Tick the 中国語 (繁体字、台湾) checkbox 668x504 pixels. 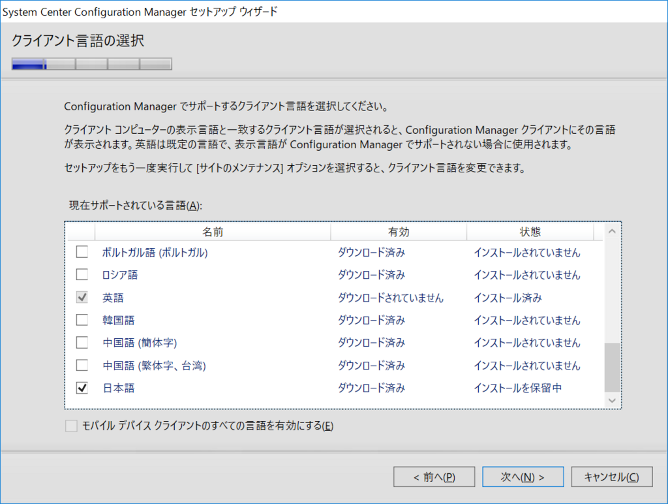tap(82, 366)
